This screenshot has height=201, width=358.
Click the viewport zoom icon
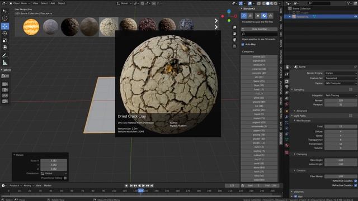tap(234, 27)
